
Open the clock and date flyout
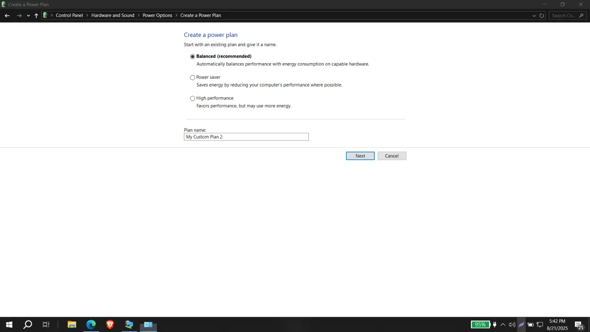tap(557, 325)
